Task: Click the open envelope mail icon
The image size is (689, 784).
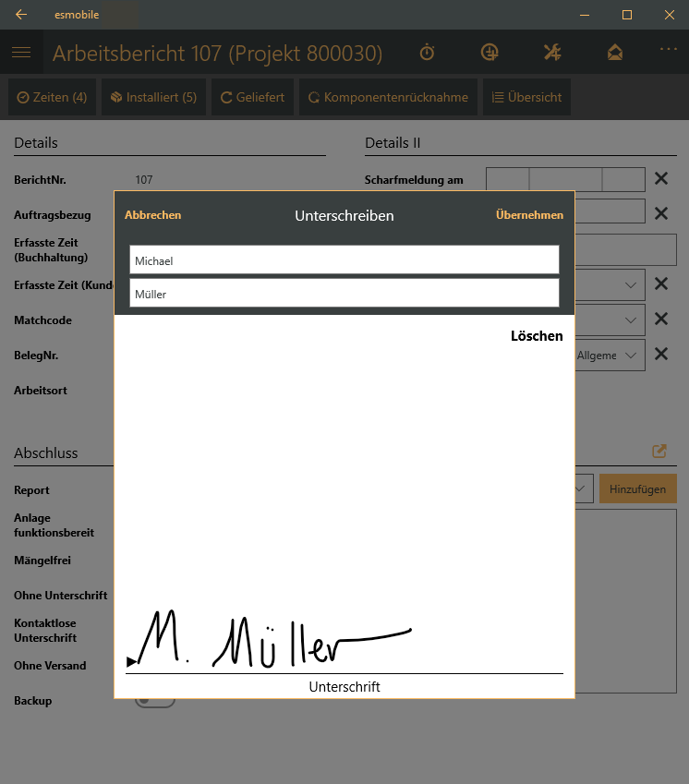Action: (x=615, y=53)
